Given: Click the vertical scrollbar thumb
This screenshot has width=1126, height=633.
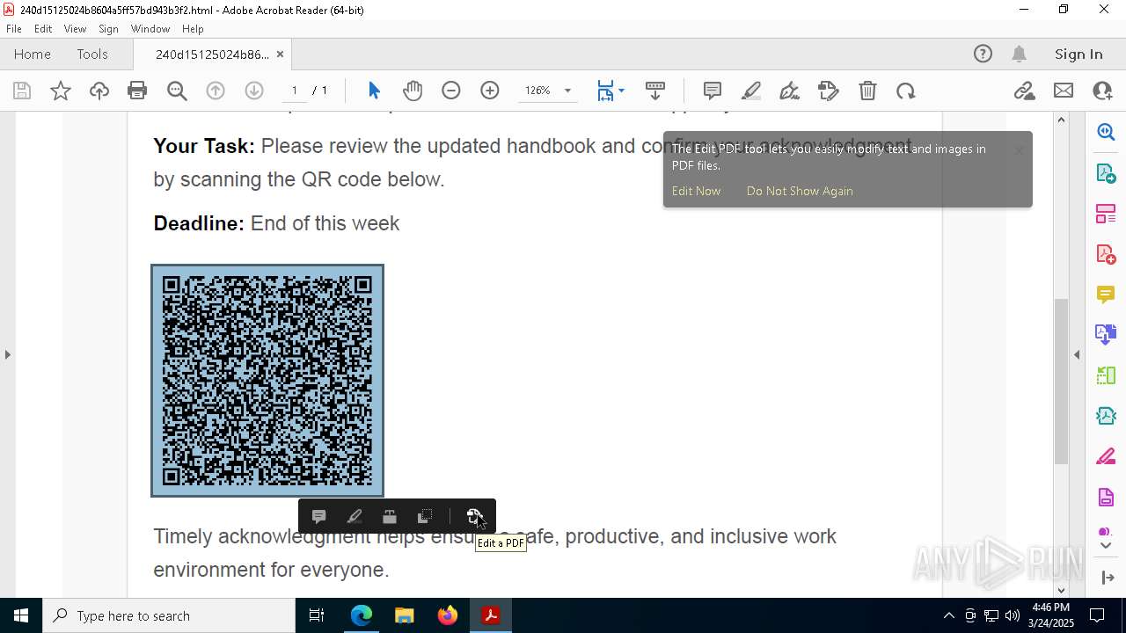Looking at the screenshot, I should pos(1061,382).
